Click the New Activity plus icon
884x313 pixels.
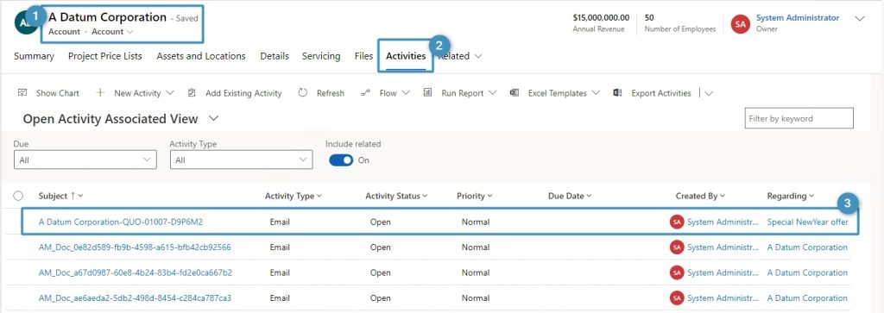pyautogui.click(x=100, y=93)
